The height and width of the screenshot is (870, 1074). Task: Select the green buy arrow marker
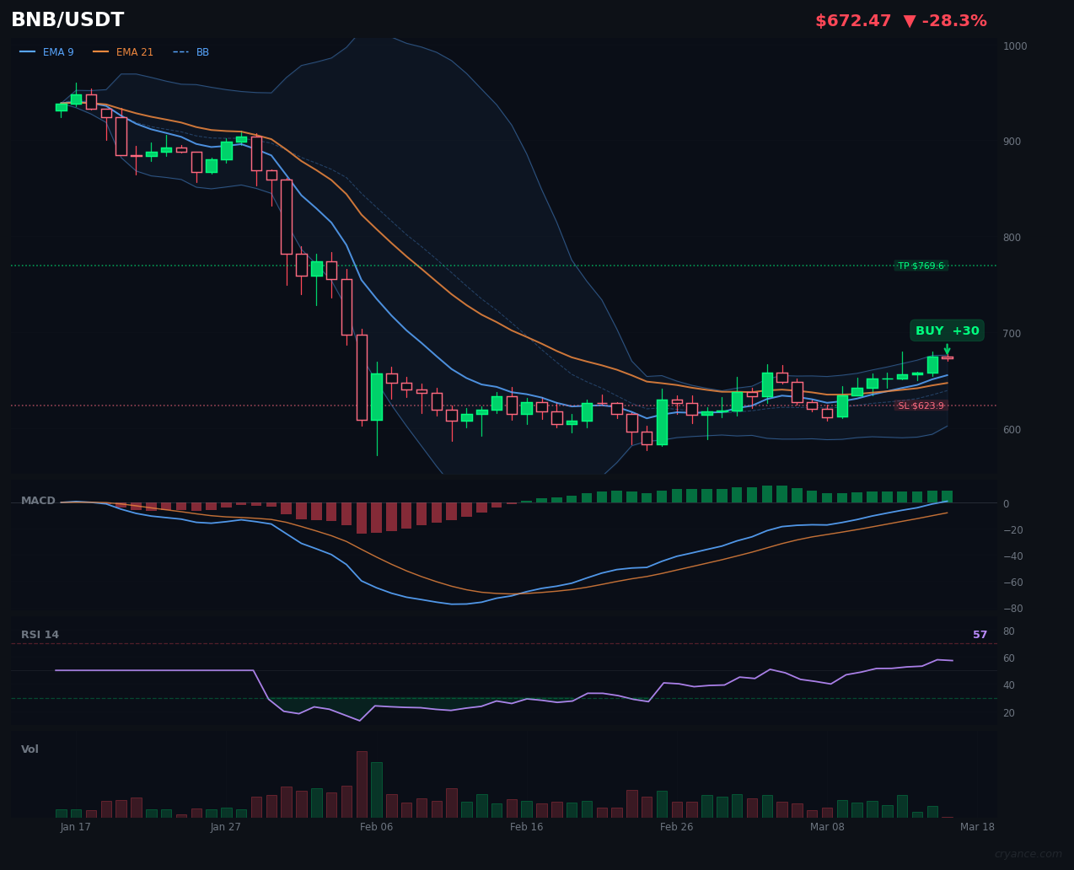(x=947, y=347)
